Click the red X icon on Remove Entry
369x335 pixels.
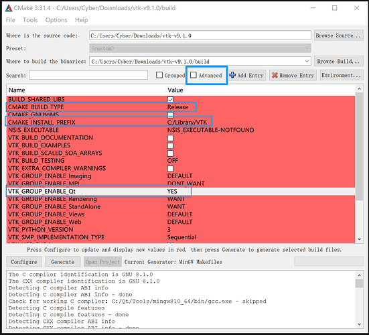coord(275,75)
